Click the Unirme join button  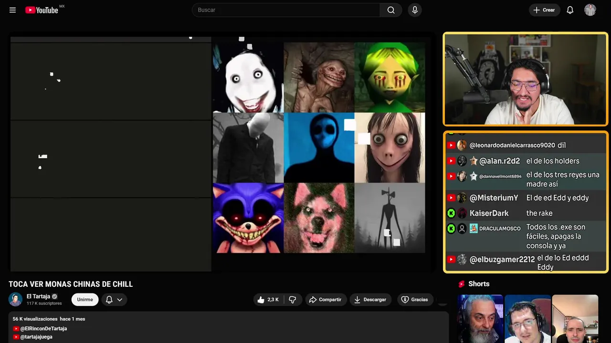click(x=85, y=300)
